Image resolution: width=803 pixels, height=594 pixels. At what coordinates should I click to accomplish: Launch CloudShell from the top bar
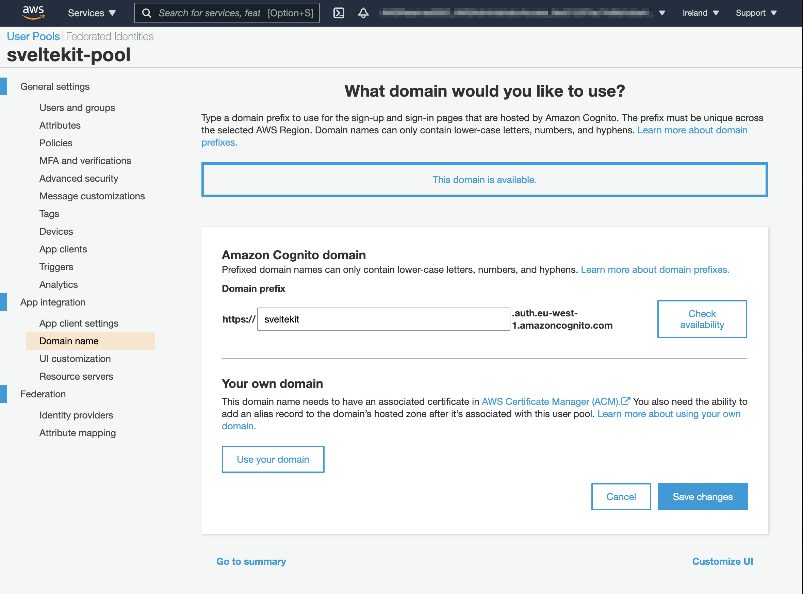tap(339, 13)
